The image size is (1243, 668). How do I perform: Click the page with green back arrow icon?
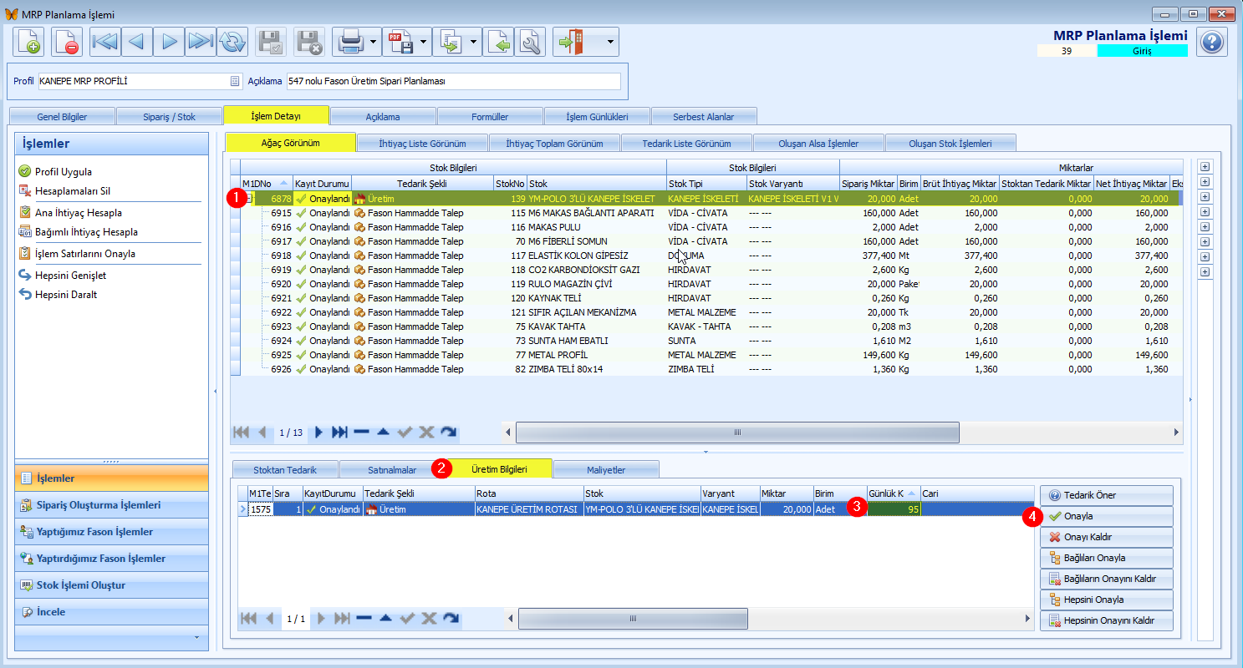pyautogui.click(x=498, y=41)
